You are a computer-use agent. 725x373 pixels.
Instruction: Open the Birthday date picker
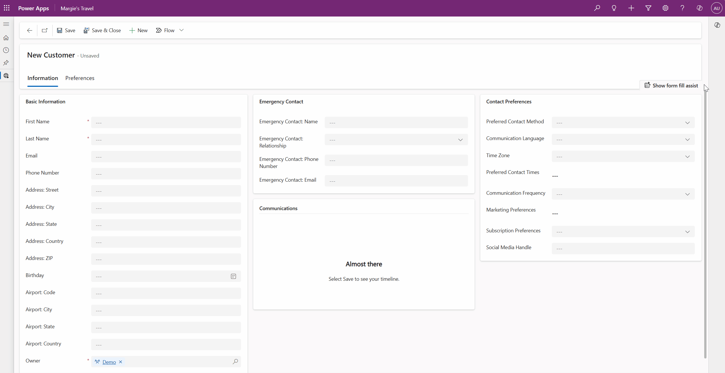pyautogui.click(x=233, y=276)
